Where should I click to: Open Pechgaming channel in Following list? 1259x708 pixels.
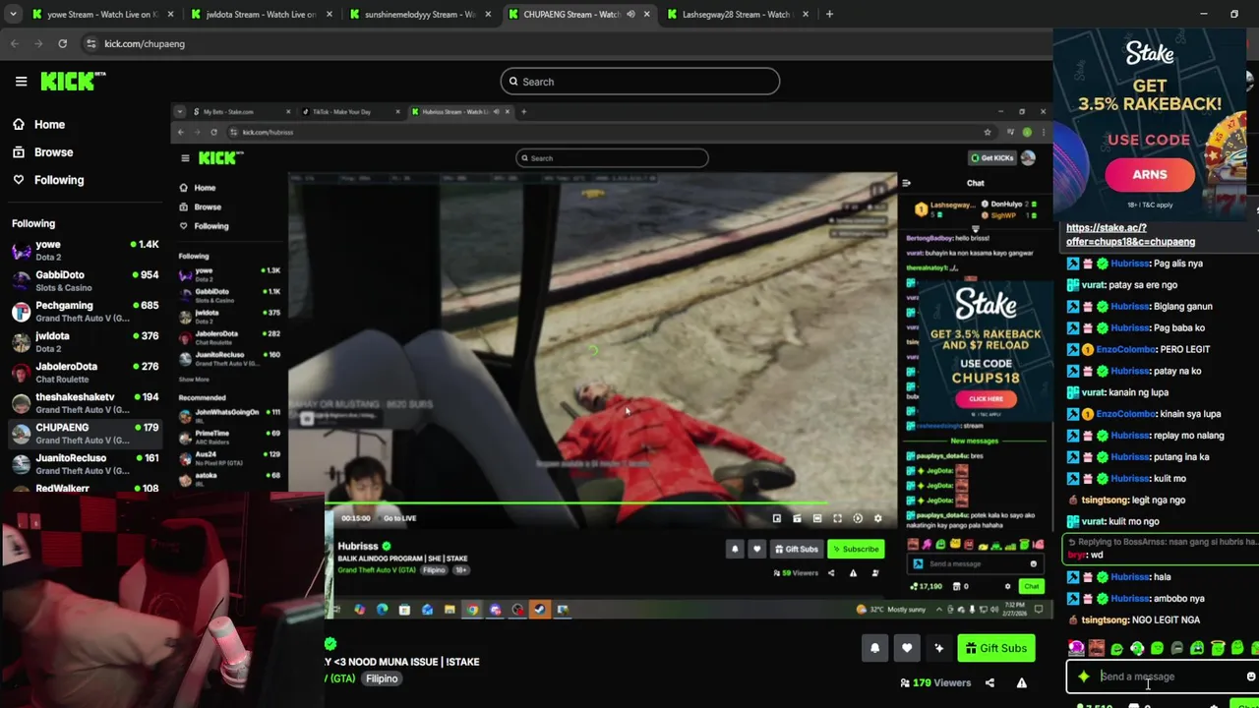[x=86, y=311]
